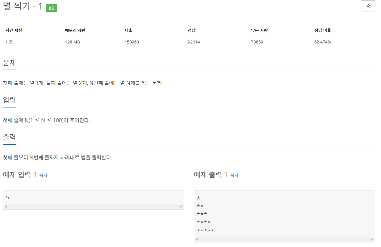Click the 입력 section heading
This screenshot has height=247, width=381.
(x=9, y=100)
